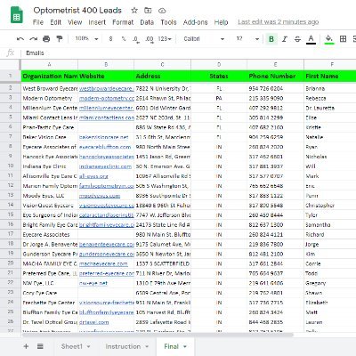
Task: Select the name cell Samantha
Action: point(330,225)
